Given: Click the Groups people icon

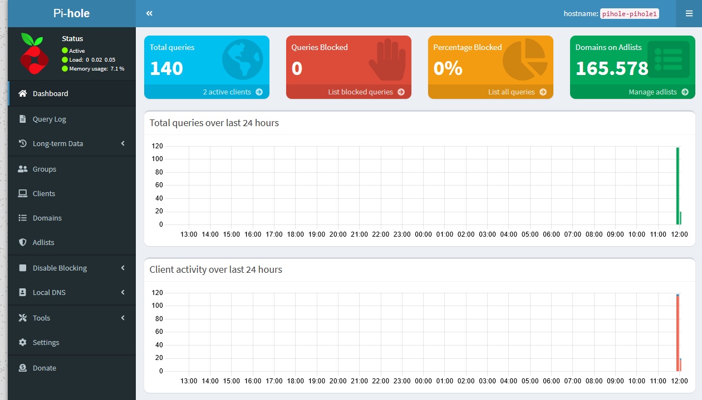Looking at the screenshot, I should [x=23, y=169].
